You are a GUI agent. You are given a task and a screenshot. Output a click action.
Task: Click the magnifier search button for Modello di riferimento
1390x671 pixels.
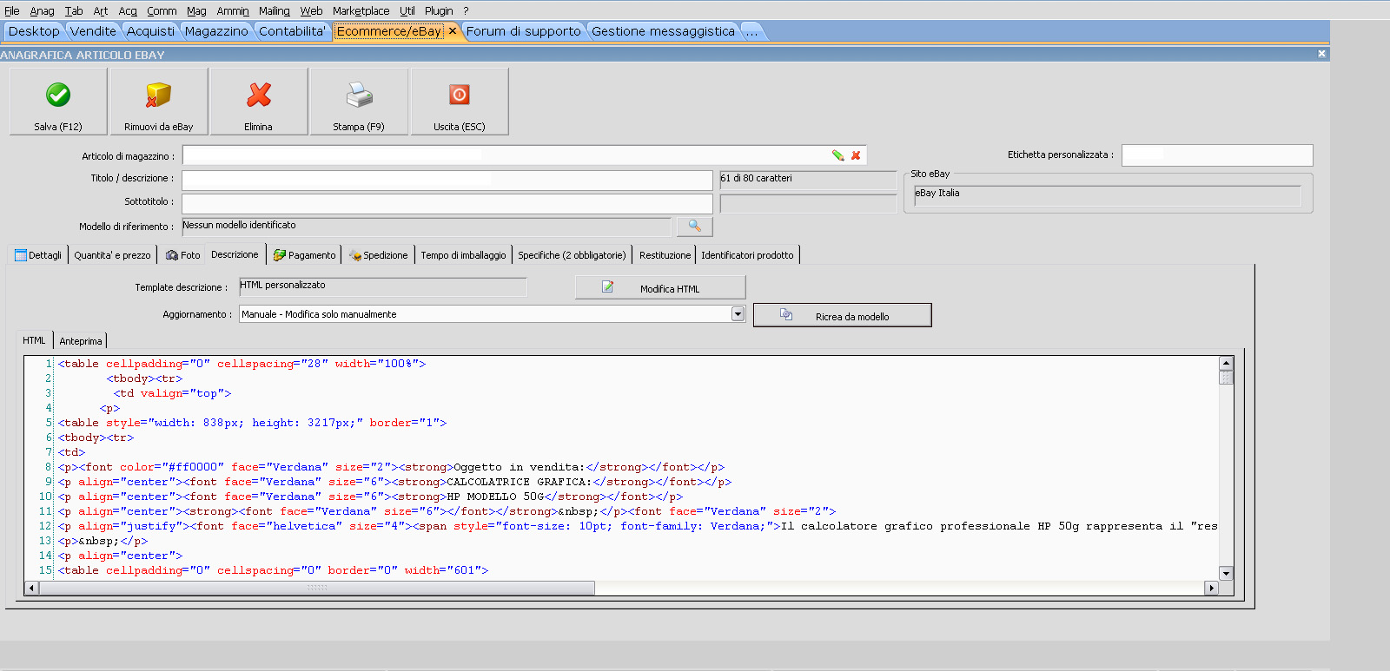coord(694,227)
